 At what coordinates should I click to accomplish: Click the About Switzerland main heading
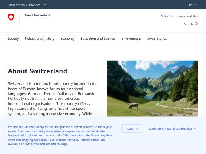pyautogui.click(x=37, y=71)
